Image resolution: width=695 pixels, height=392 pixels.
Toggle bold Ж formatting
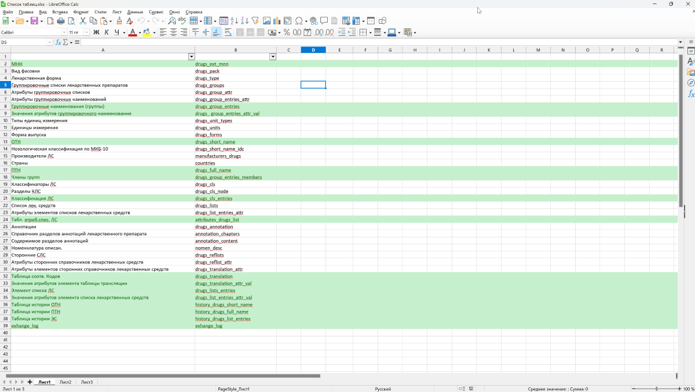click(x=96, y=32)
